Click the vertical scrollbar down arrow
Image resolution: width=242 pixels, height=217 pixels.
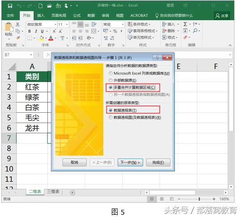pyautogui.click(x=231, y=187)
